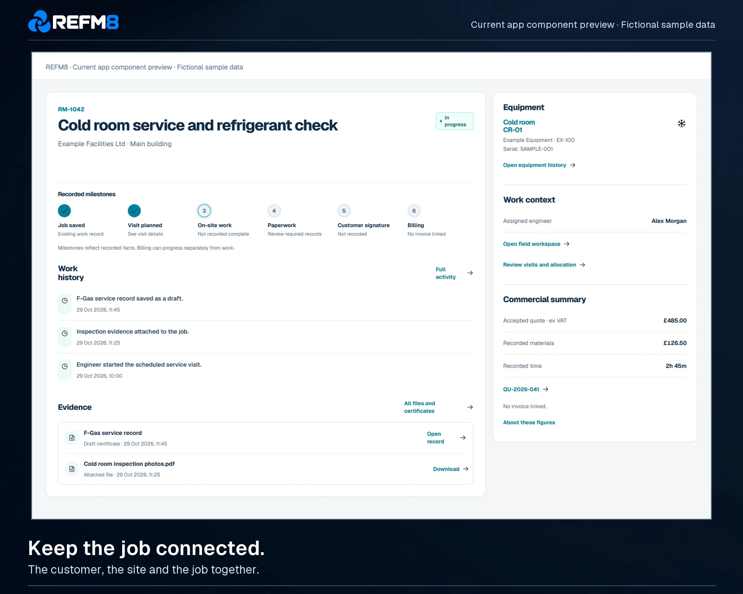Image resolution: width=743 pixels, height=594 pixels.
Task: Select milestone step 4 Paperwork
Action: coord(274,211)
